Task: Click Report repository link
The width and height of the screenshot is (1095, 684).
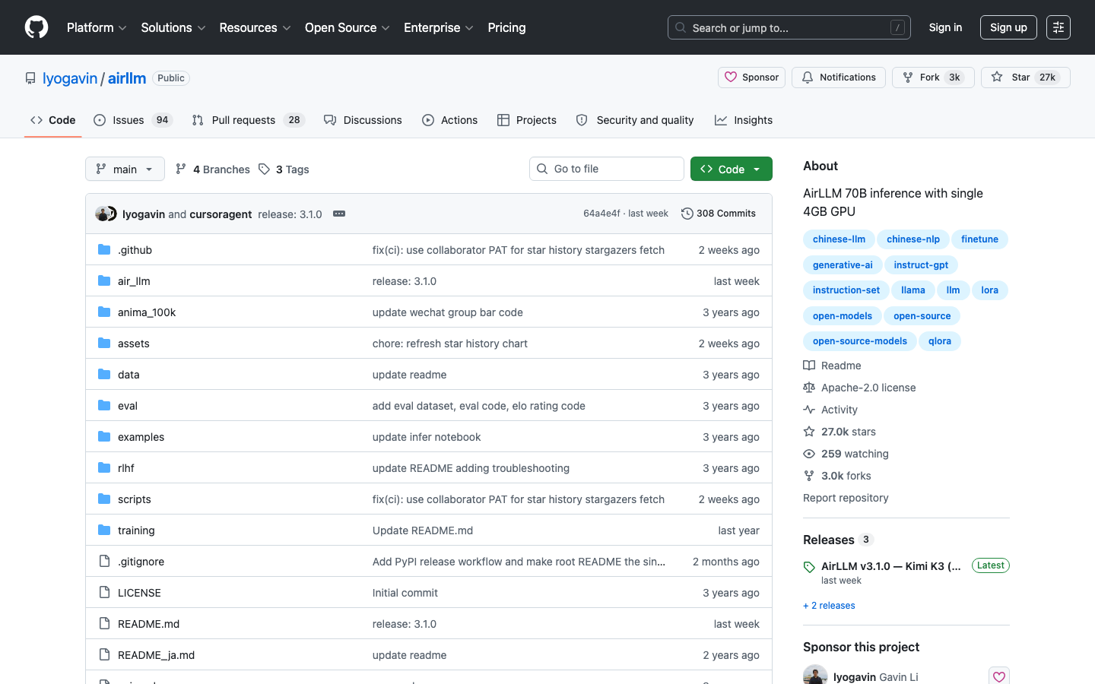Action: pos(846,498)
